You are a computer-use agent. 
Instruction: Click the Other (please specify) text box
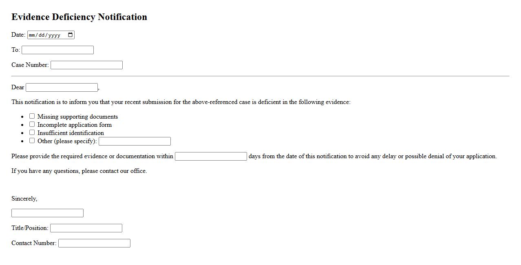tap(135, 141)
